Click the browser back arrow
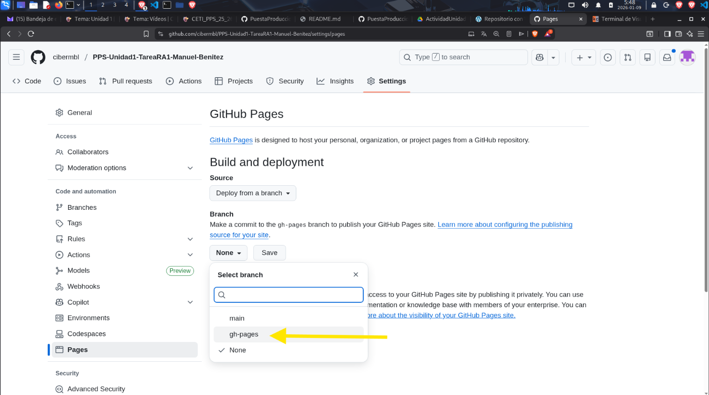This screenshot has height=395, width=709. tap(9, 34)
